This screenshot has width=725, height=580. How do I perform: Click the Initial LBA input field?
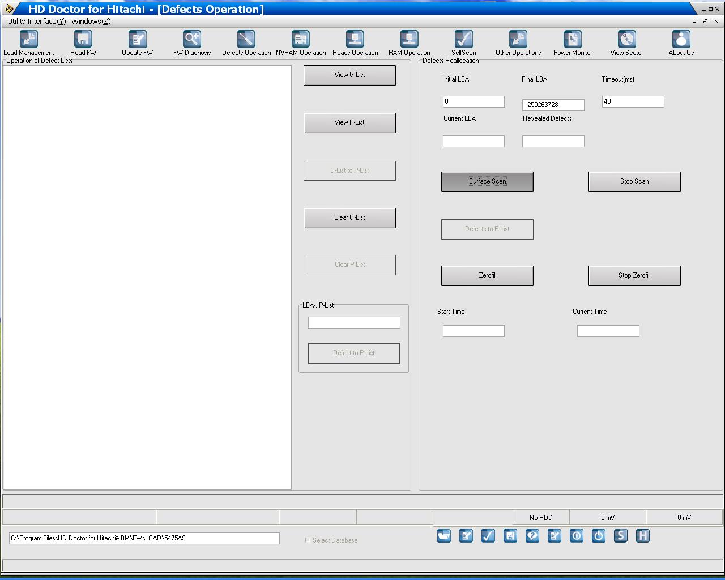coord(474,101)
